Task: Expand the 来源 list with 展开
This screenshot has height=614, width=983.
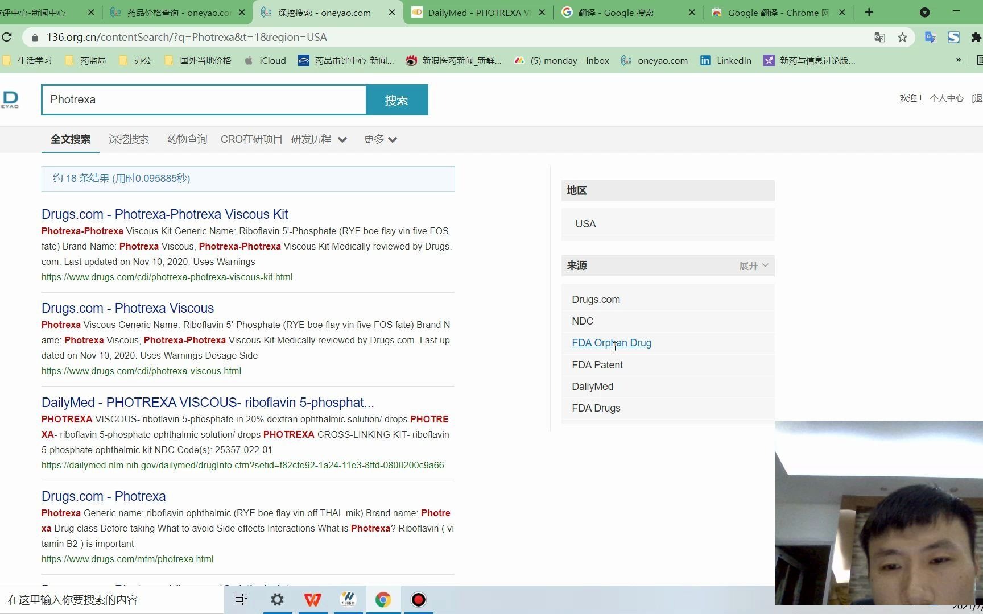Action: pyautogui.click(x=754, y=265)
